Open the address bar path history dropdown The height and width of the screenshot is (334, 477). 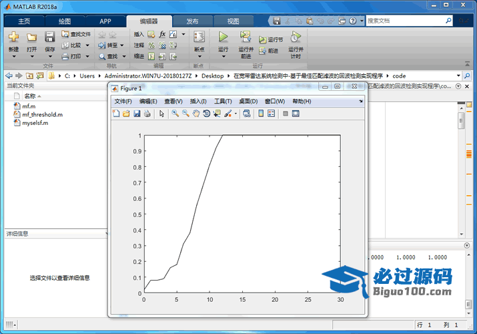(458, 75)
